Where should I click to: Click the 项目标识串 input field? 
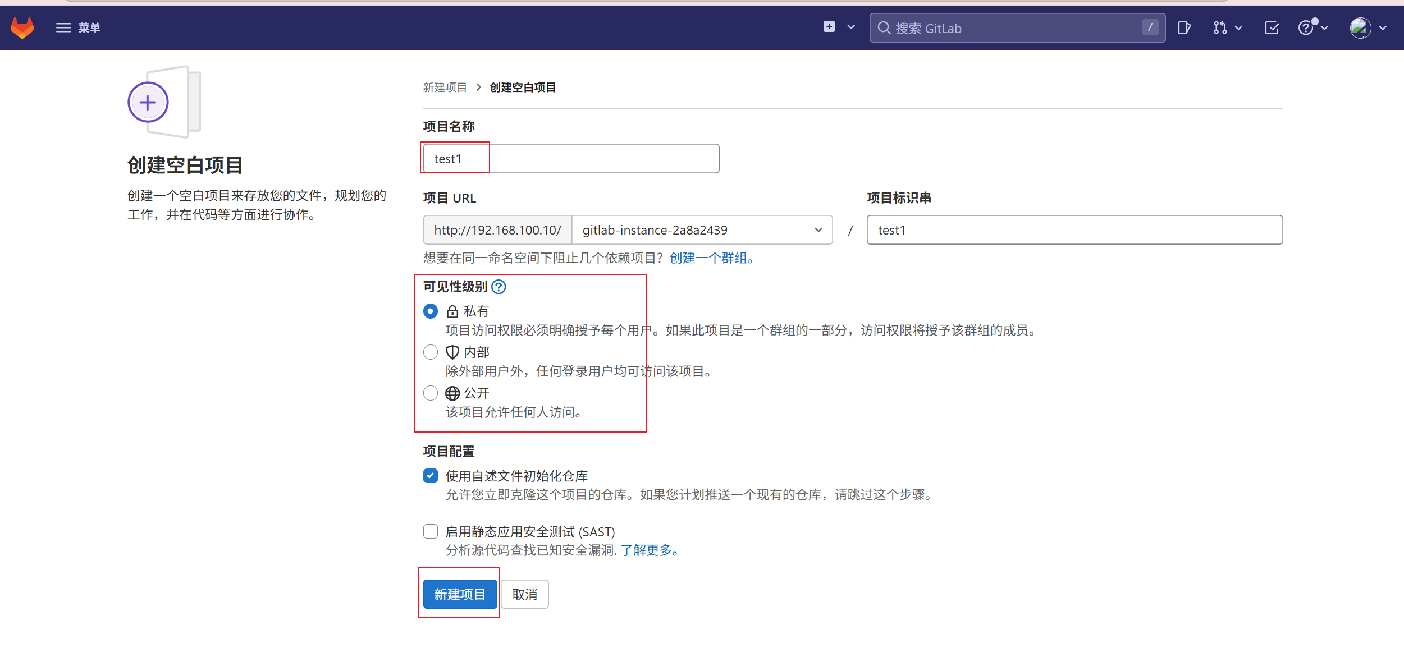pos(1074,230)
